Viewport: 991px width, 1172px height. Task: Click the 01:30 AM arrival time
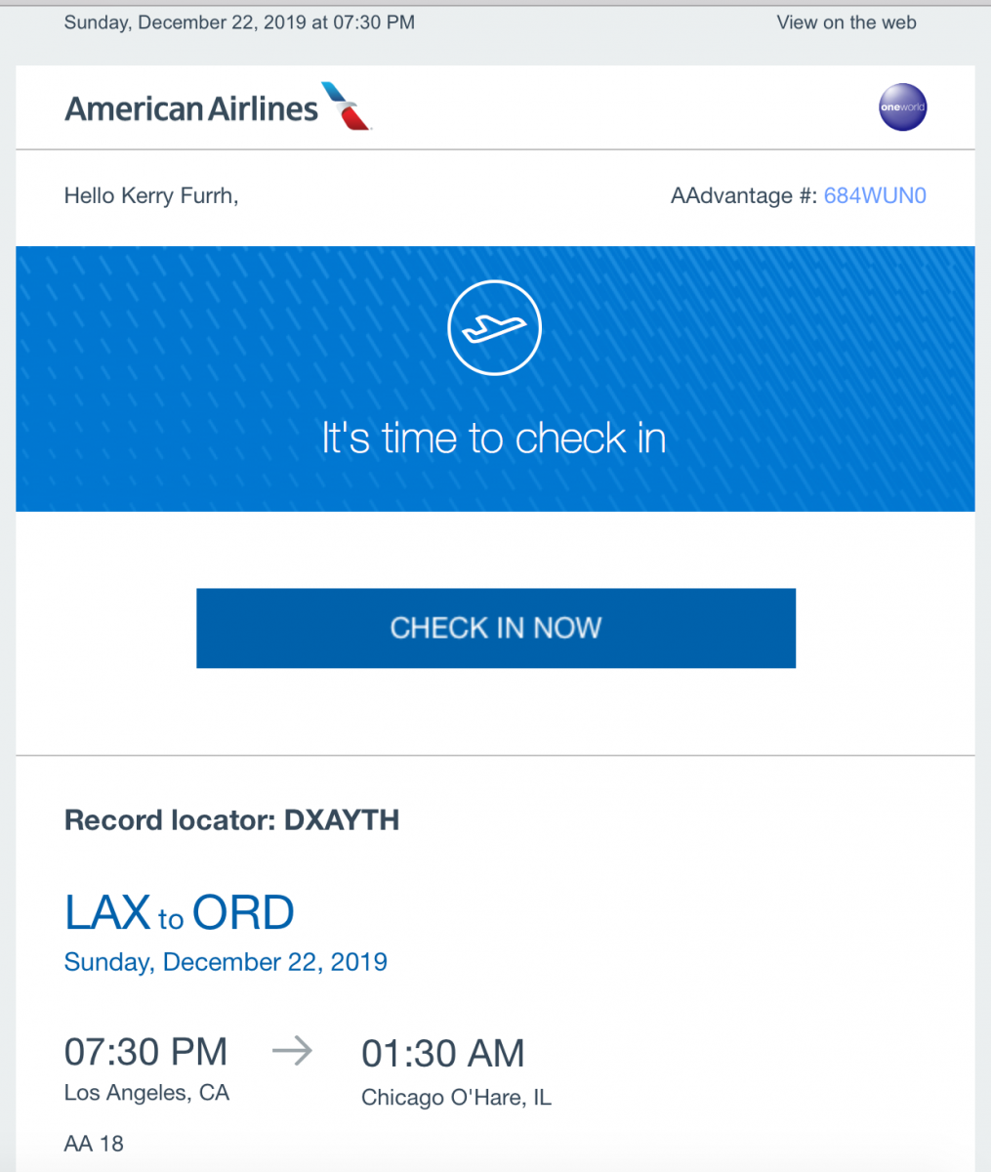tap(443, 1054)
